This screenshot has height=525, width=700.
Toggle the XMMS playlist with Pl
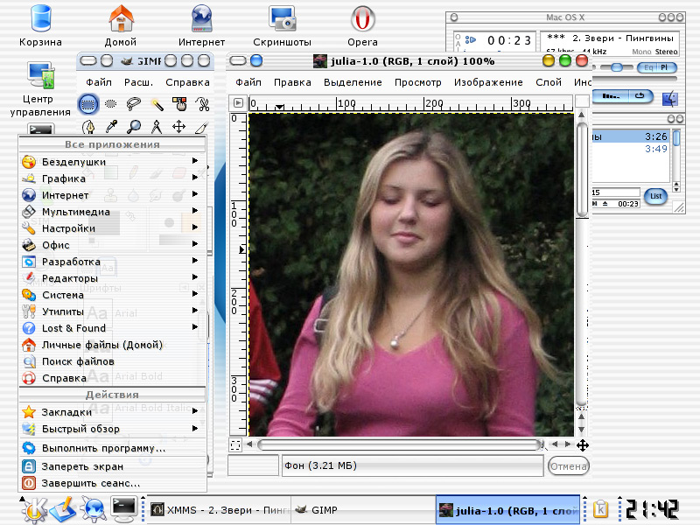665,67
